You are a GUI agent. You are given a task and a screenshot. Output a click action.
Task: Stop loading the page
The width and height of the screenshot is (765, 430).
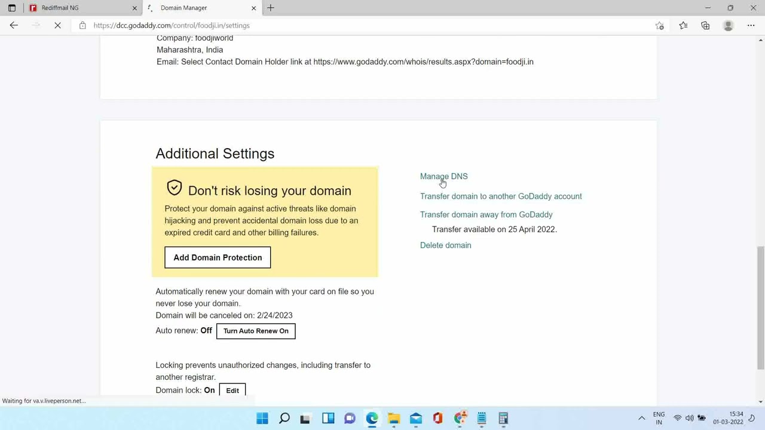(58, 25)
